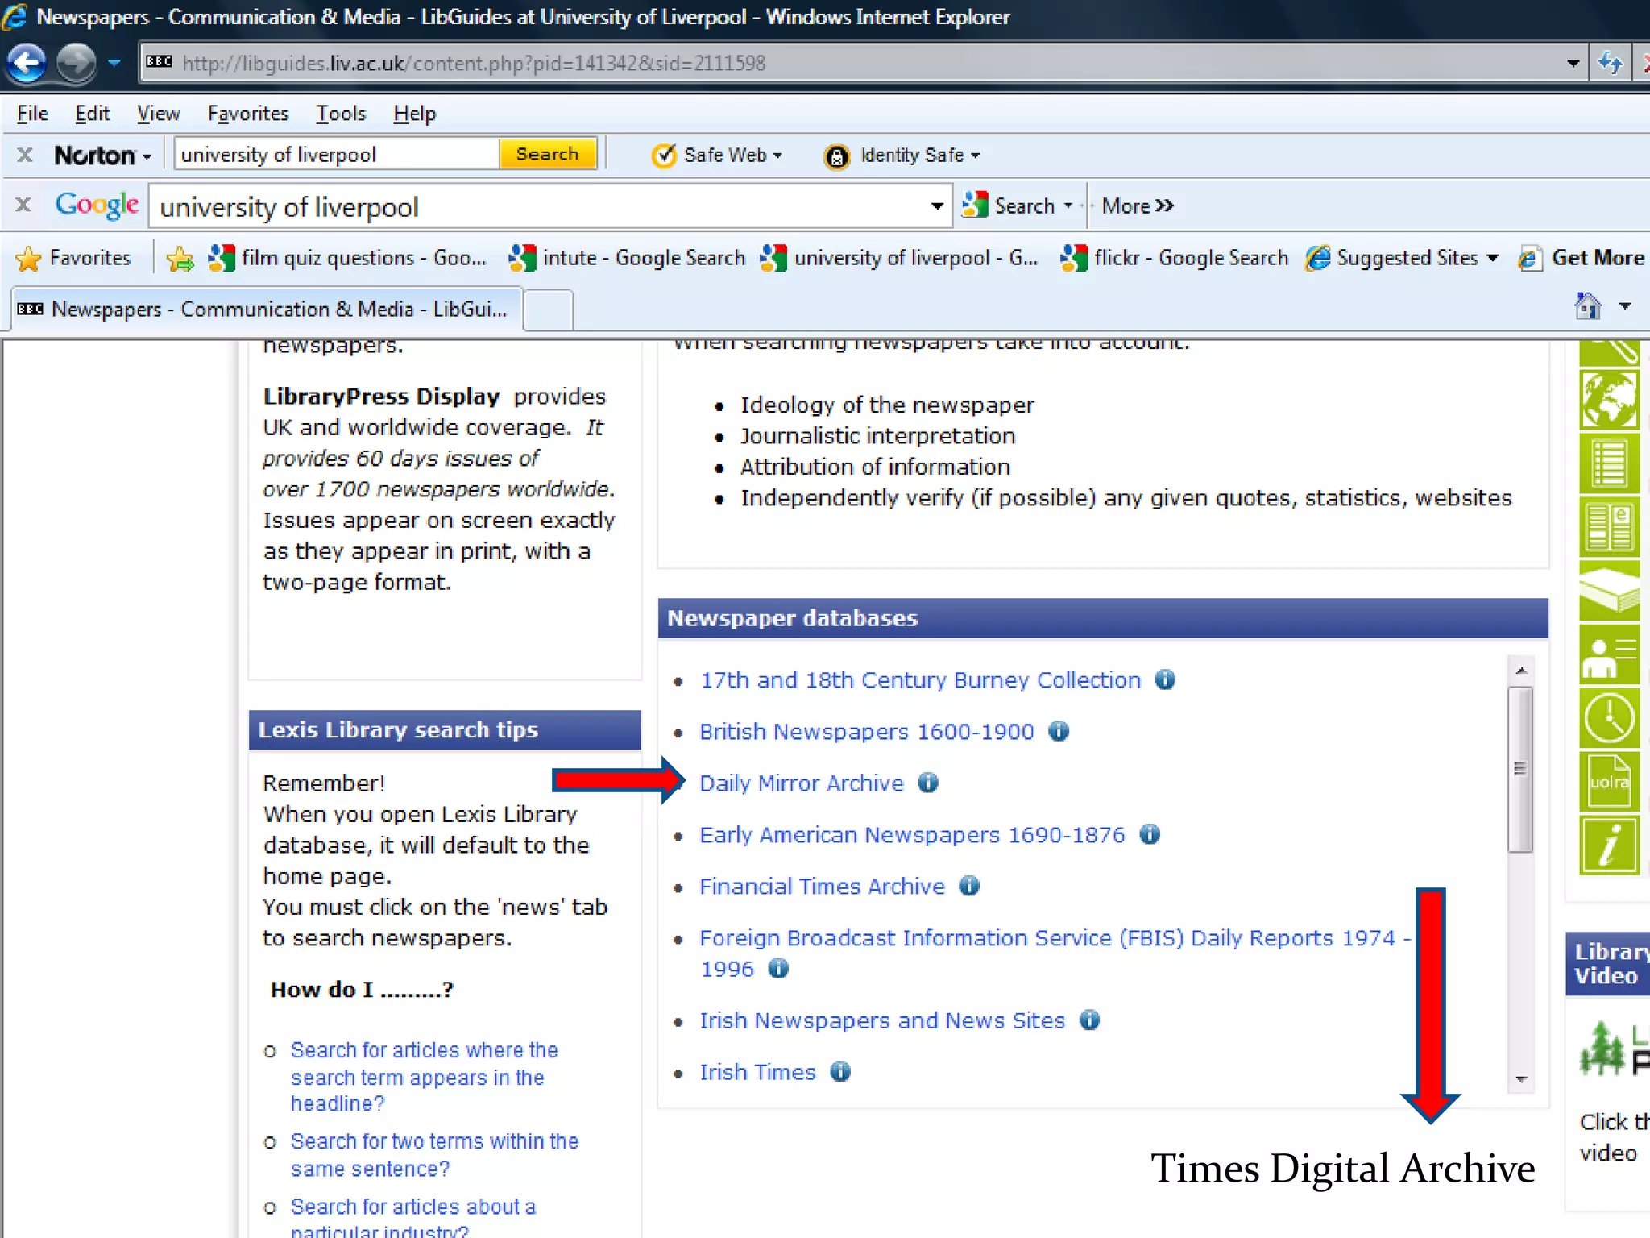
Task: Click the Norton search input field
Action: click(x=337, y=155)
